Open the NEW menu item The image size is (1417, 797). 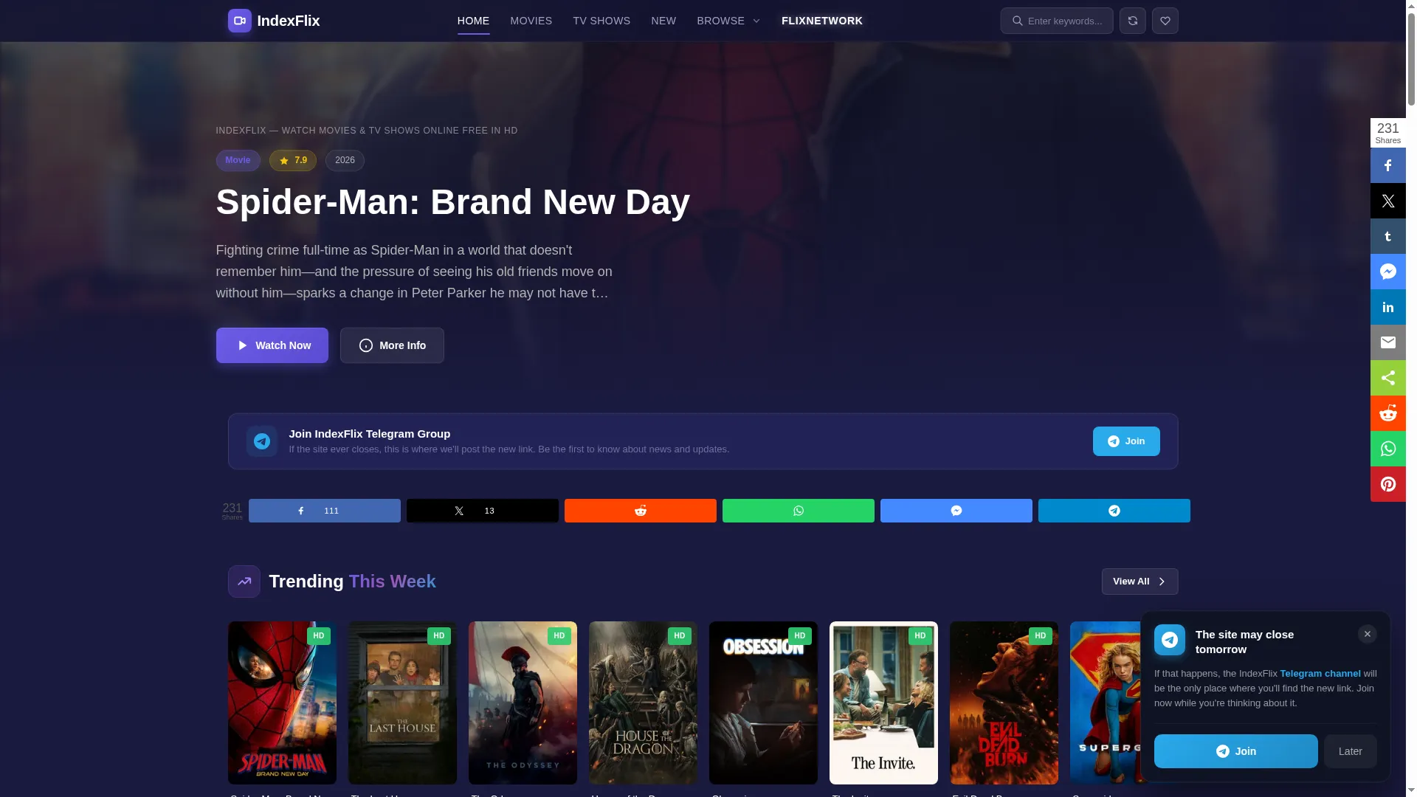coord(663,21)
